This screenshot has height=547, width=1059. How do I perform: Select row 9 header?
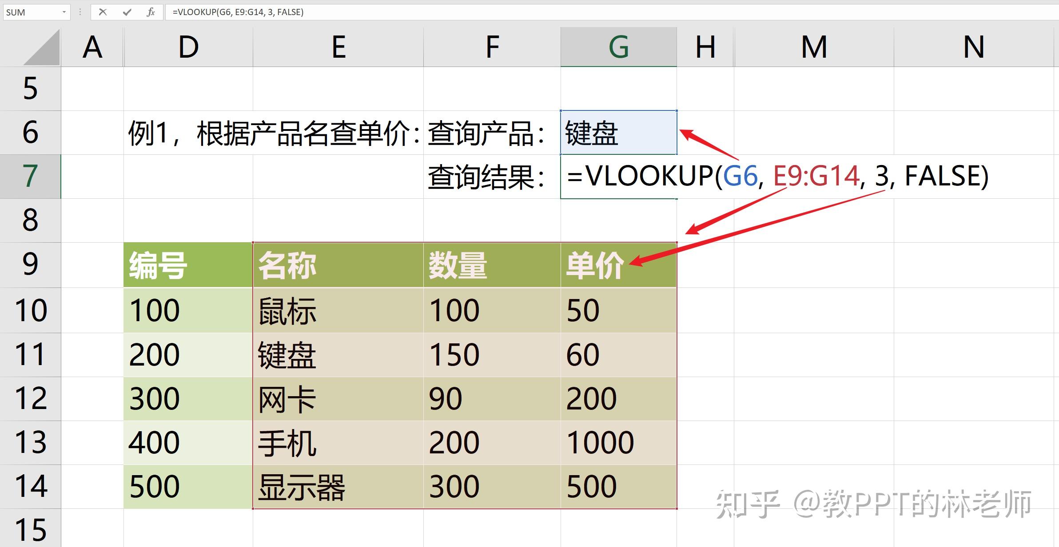click(x=29, y=265)
